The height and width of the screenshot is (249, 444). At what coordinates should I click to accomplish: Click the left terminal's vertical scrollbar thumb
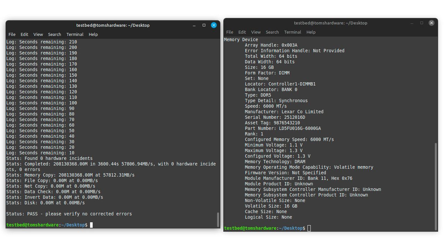point(218,220)
